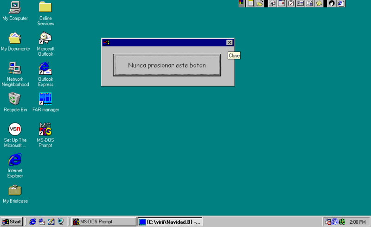The height and width of the screenshot is (227, 371).
Task: Click Task Scheduler tray icon
Action: point(328,222)
